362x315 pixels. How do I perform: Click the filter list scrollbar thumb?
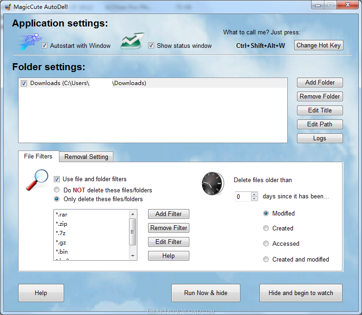click(133, 232)
